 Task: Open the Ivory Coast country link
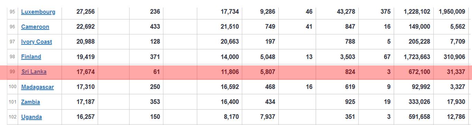click(36, 42)
